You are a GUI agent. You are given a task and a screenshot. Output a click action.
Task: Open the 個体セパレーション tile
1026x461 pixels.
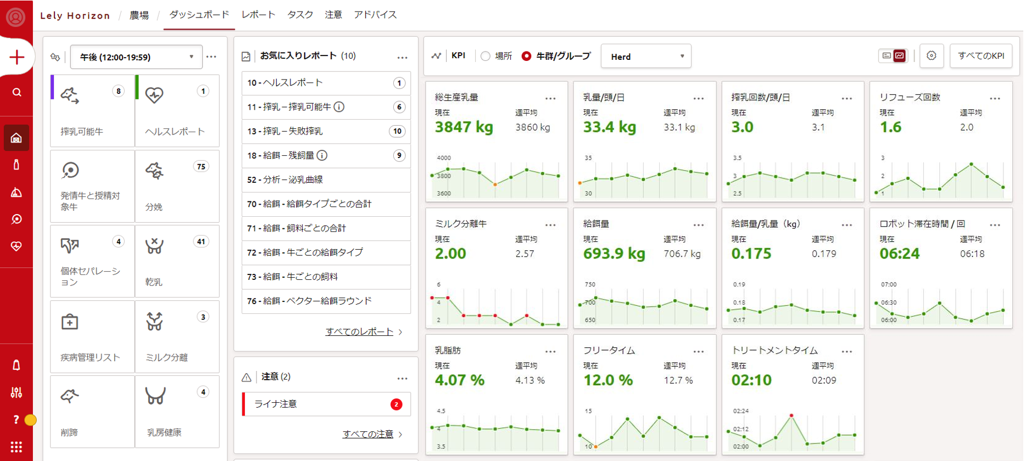pos(92,261)
